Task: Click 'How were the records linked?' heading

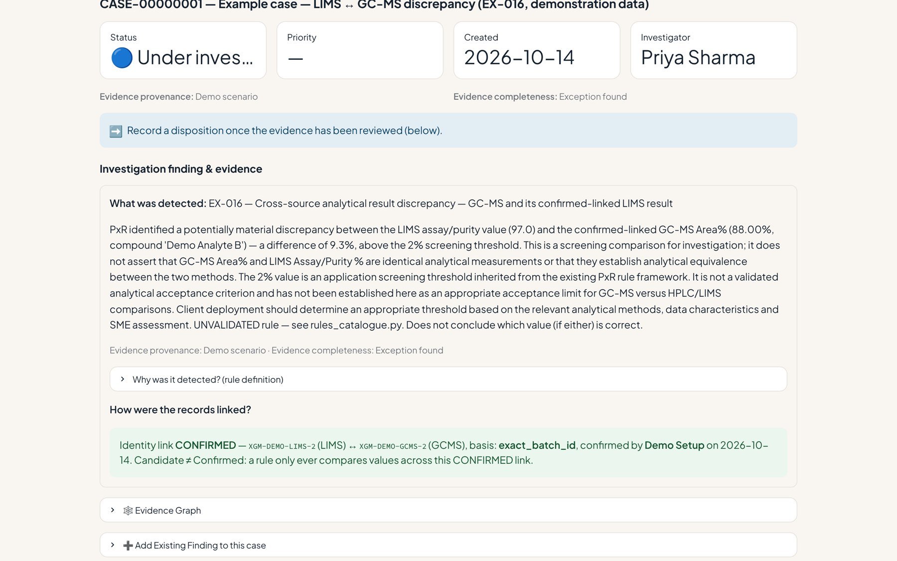Action: click(x=180, y=410)
